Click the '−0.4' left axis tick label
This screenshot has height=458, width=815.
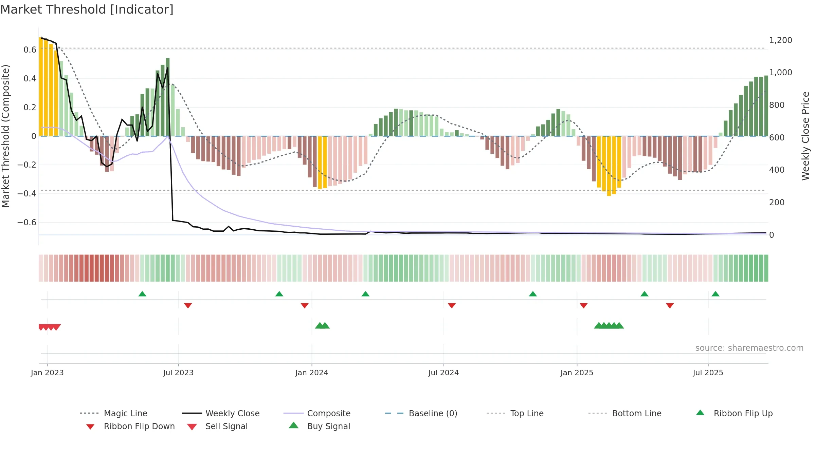27,194
